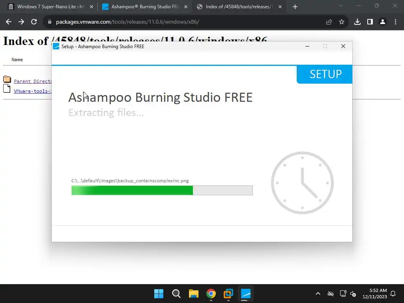
Task: Click the Ashampoo setup taskbar icon
Action: point(245,294)
